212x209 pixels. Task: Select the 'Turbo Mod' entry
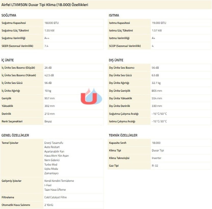(51, 164)
